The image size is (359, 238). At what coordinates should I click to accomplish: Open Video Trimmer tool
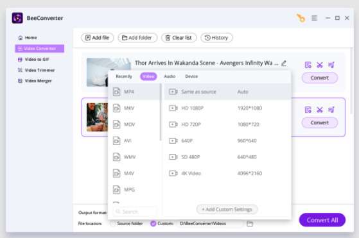pos(36,70)
